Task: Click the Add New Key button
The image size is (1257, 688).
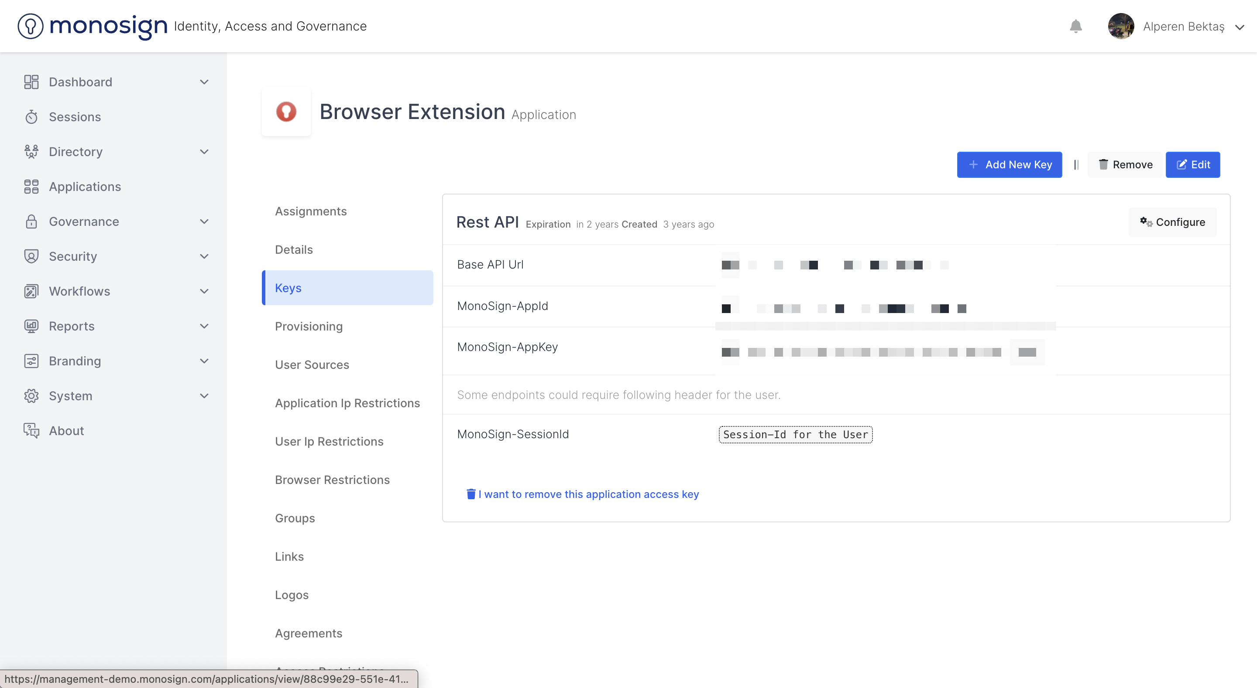Action: point(1009,165)
